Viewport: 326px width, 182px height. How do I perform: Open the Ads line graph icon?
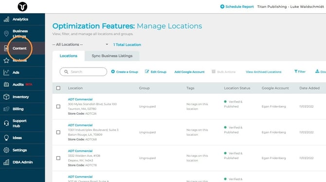[x=6, y=73]
